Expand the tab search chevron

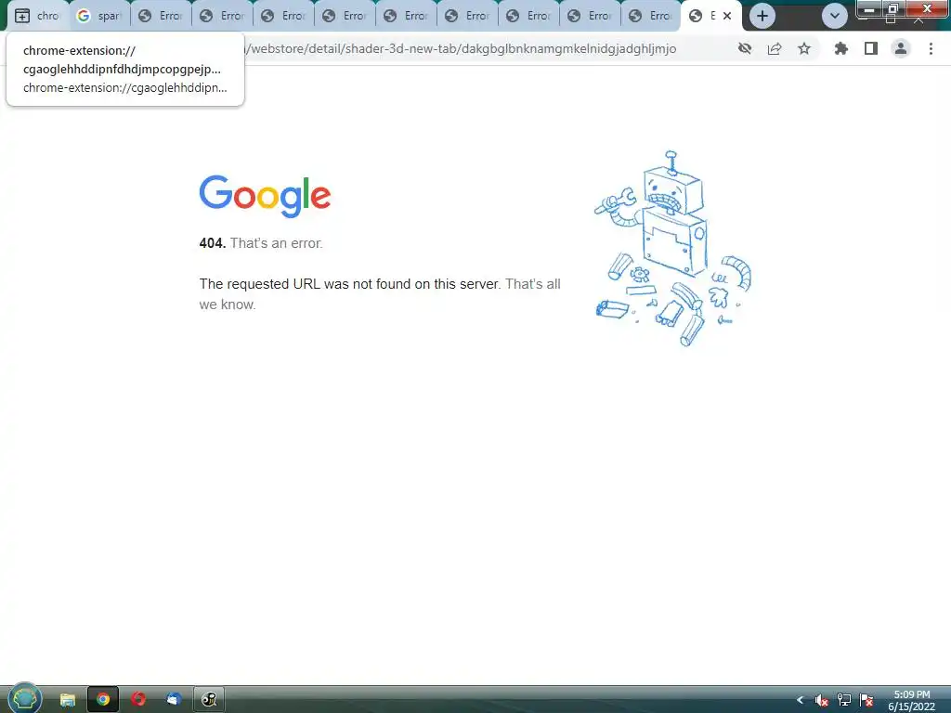click(x=835, y=16)
